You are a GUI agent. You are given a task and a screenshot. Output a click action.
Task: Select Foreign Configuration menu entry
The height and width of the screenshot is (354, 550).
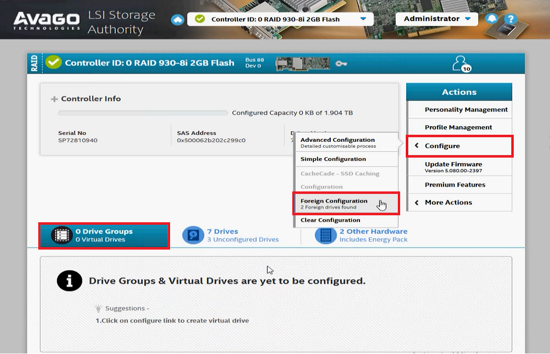(x=346, y=203)
